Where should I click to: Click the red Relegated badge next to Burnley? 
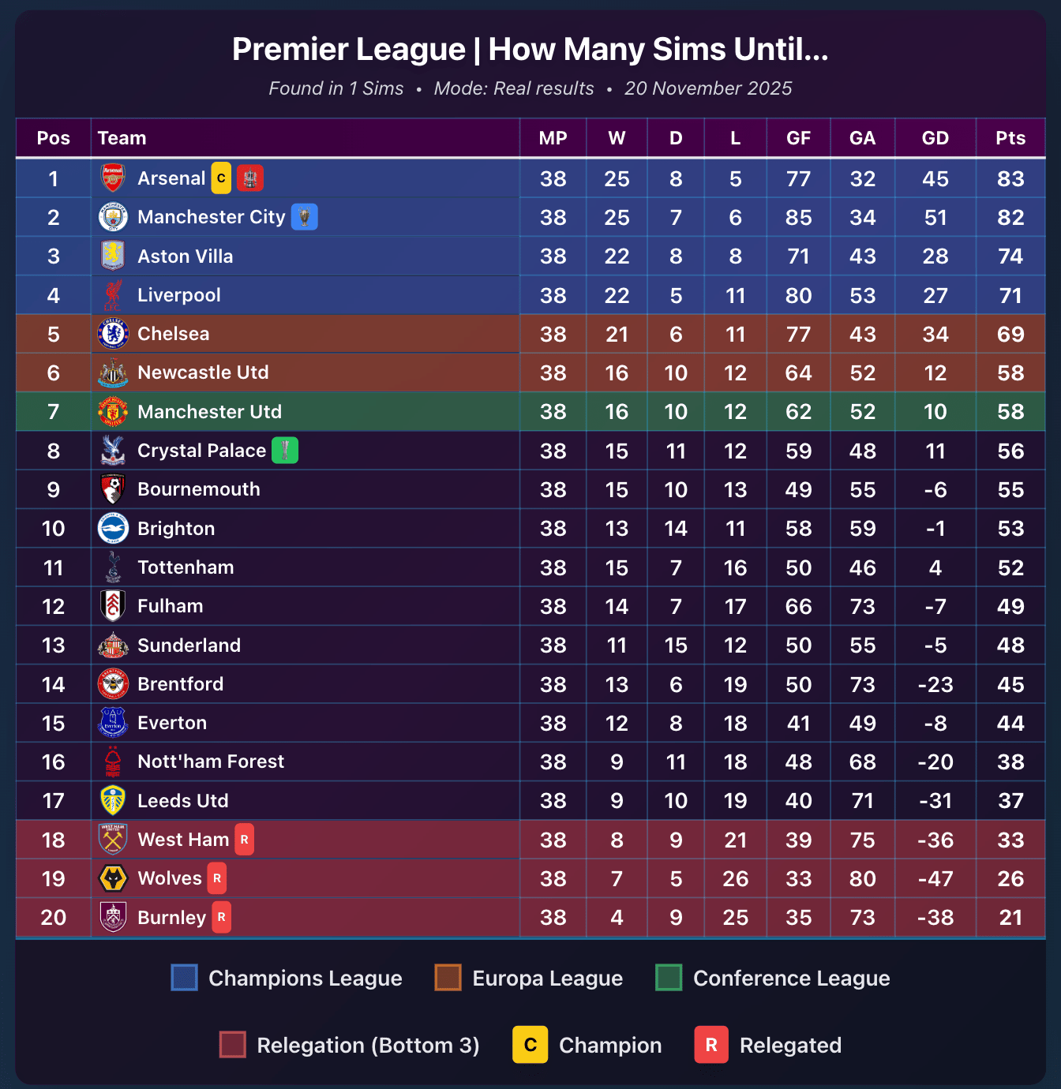point(221,917)
